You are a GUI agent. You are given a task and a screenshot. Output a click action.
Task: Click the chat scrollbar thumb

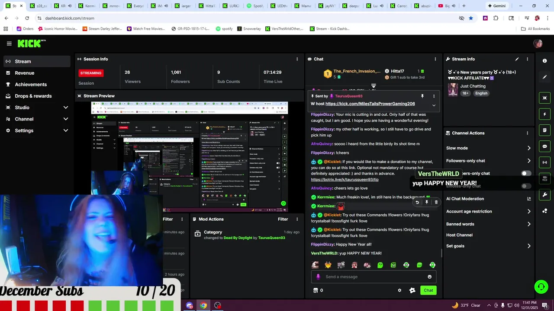click(441, 253)
